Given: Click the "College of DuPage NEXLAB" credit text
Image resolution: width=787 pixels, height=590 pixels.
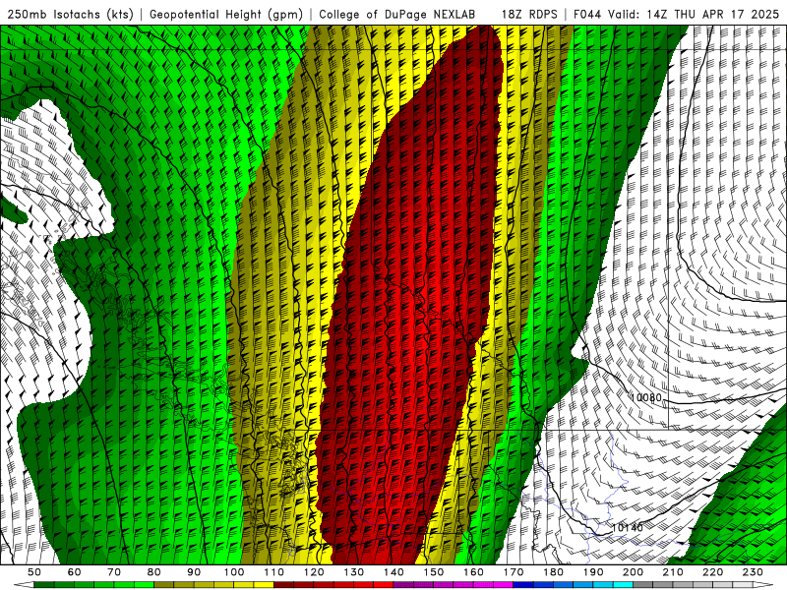Looking at the screenshot, I should click(x=397, y=14).
